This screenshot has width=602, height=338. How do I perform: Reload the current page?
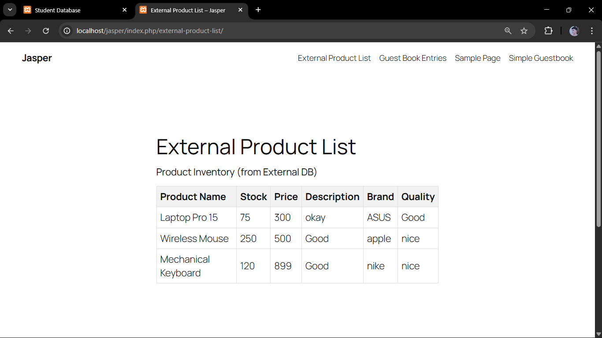46,31
